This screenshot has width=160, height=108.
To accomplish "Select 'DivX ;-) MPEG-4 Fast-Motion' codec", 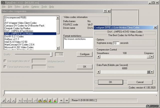I will (x=30, y=31).
